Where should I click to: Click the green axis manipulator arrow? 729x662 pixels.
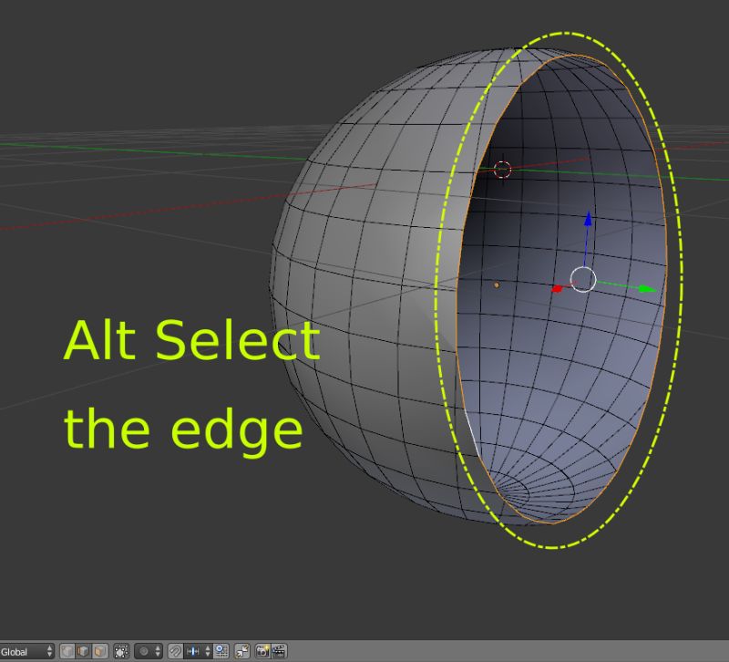coord(638,288)
